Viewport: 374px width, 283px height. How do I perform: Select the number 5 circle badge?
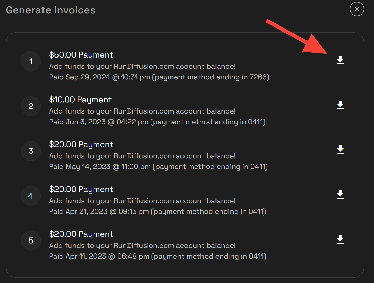[31, 240]
